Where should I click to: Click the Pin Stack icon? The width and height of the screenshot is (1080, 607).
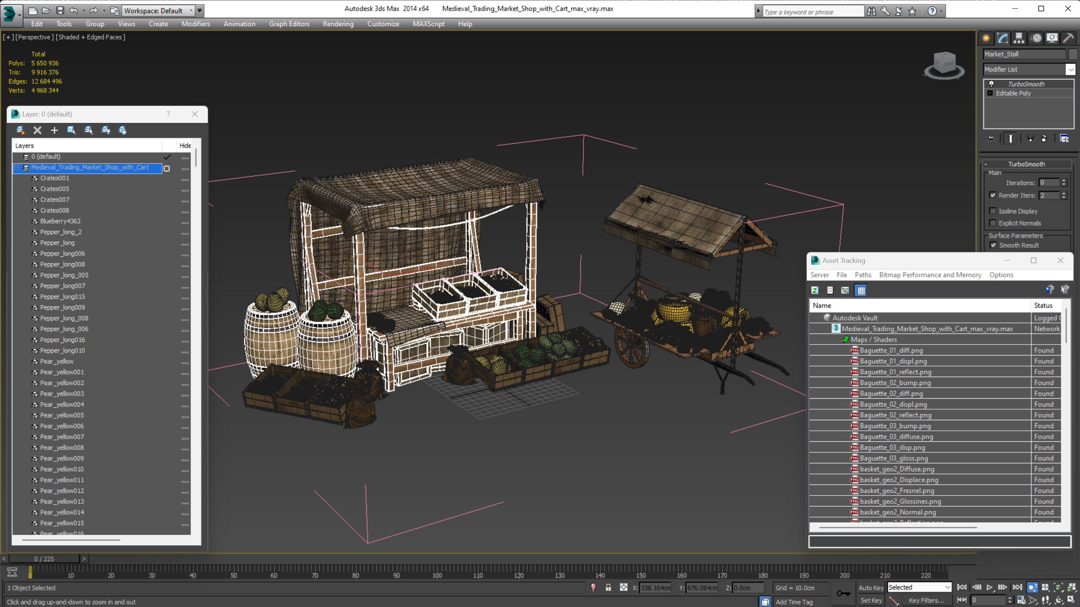[x=990, y=138]
